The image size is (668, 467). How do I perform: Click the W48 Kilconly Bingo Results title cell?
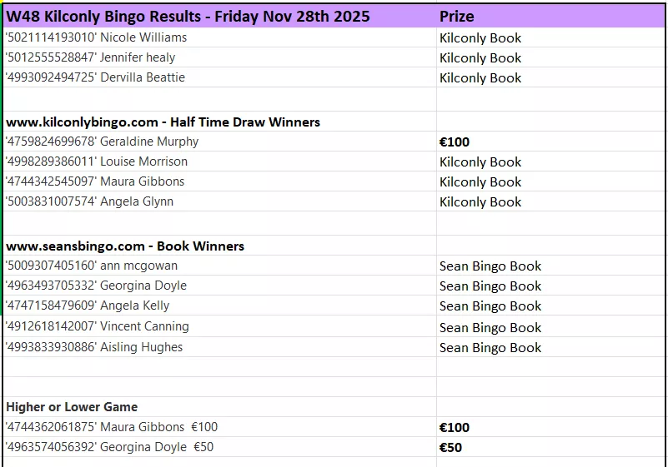point(188,16)
